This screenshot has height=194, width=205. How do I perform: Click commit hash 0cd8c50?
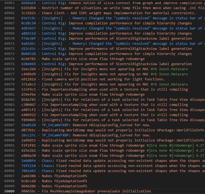click(x=29, y=23)
